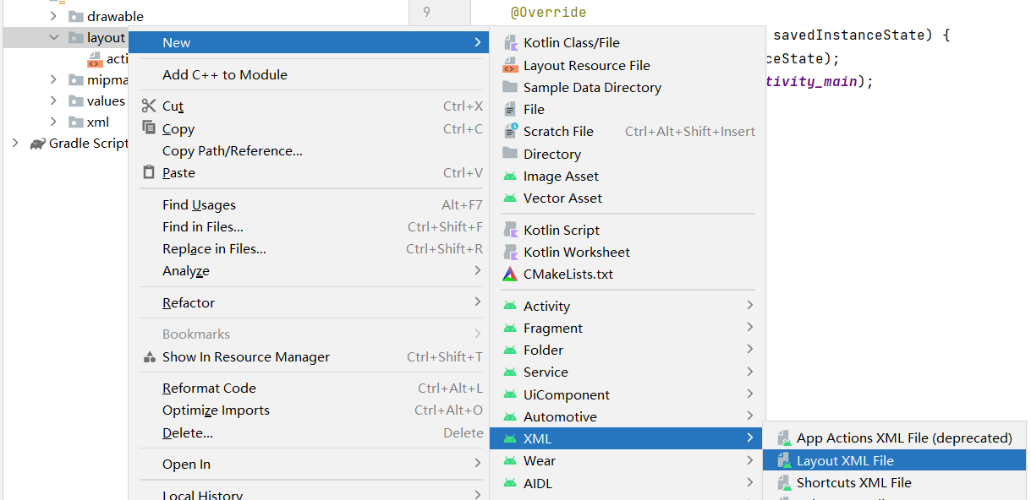
Task: Select Find Usages
Action: pyautogui.click(x=309, y=204)
